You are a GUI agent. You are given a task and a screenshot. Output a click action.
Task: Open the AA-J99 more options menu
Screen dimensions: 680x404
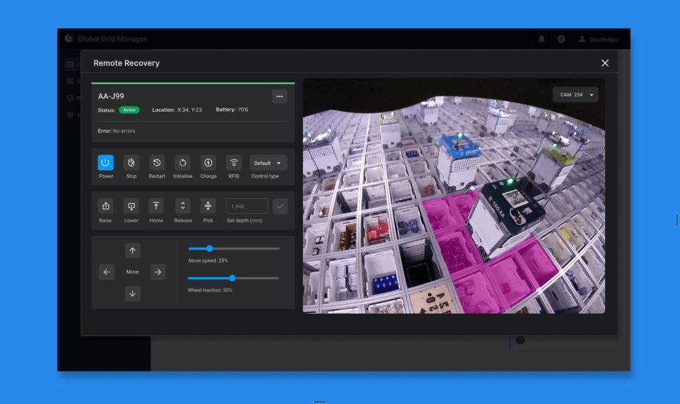280,96
